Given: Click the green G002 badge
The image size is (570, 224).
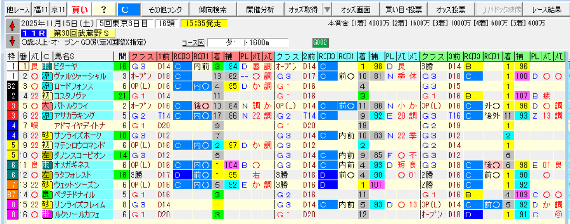Looking at the screenshot, I should 320,42.
